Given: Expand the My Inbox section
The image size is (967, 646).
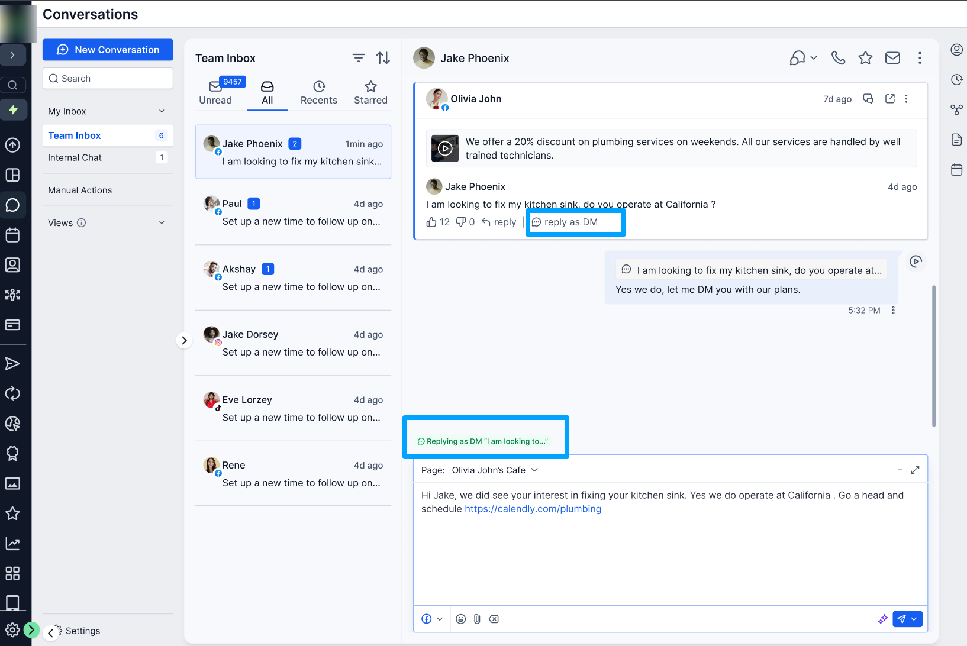Looking at the screenshot, I should point(107,111).
